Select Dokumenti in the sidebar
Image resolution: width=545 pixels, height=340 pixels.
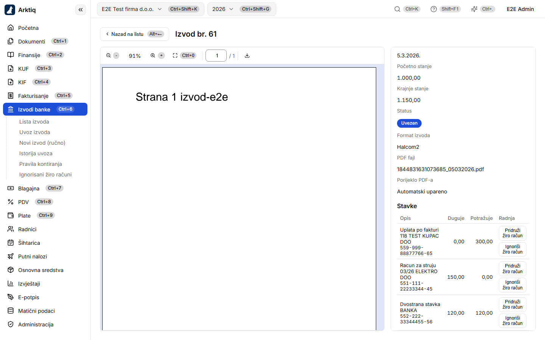coord(45,41)
